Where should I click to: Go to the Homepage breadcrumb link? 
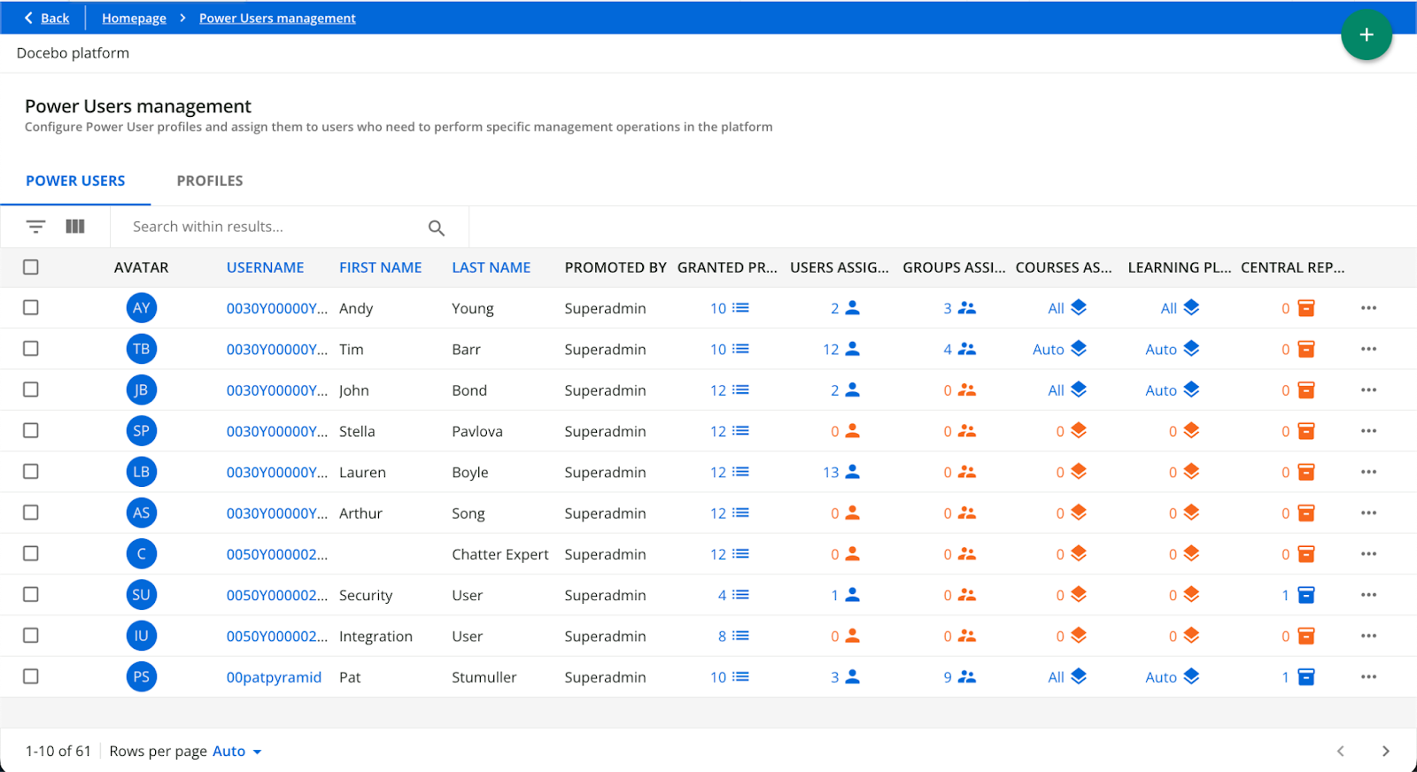(134, 19)
